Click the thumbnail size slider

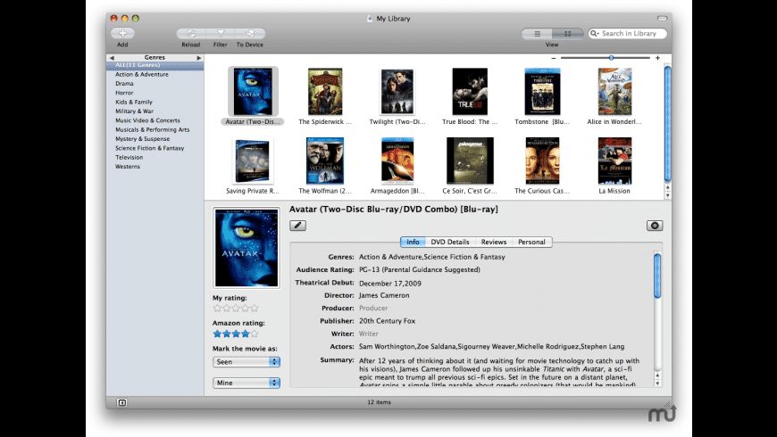tap(605, 58)
